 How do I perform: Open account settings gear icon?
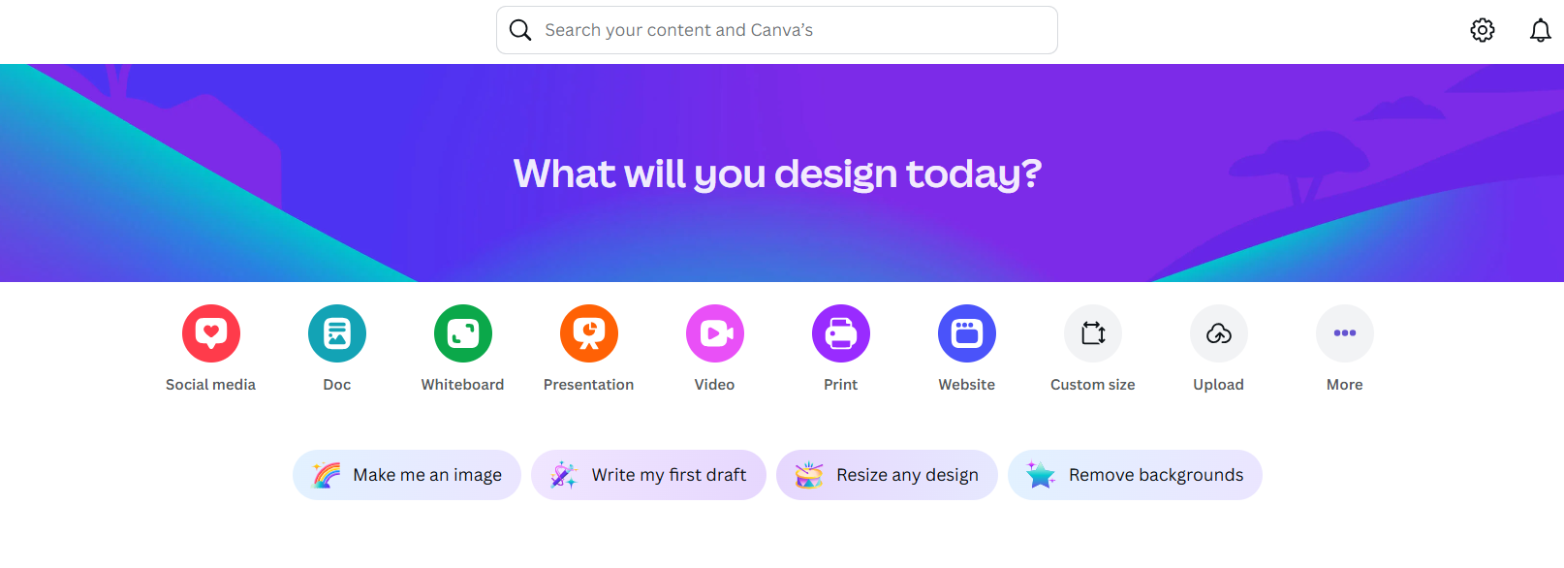pyautogui.click(x=1483, y=30)
